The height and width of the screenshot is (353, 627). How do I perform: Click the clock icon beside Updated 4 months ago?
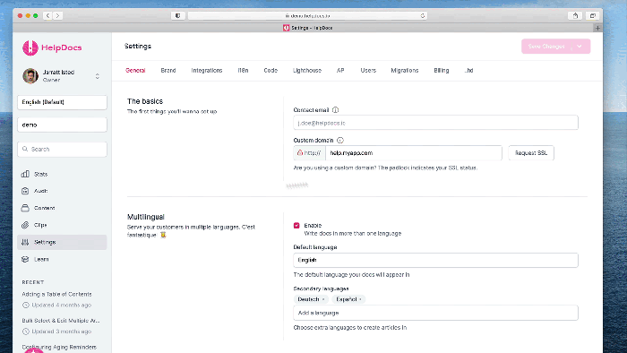pos(26,305)
